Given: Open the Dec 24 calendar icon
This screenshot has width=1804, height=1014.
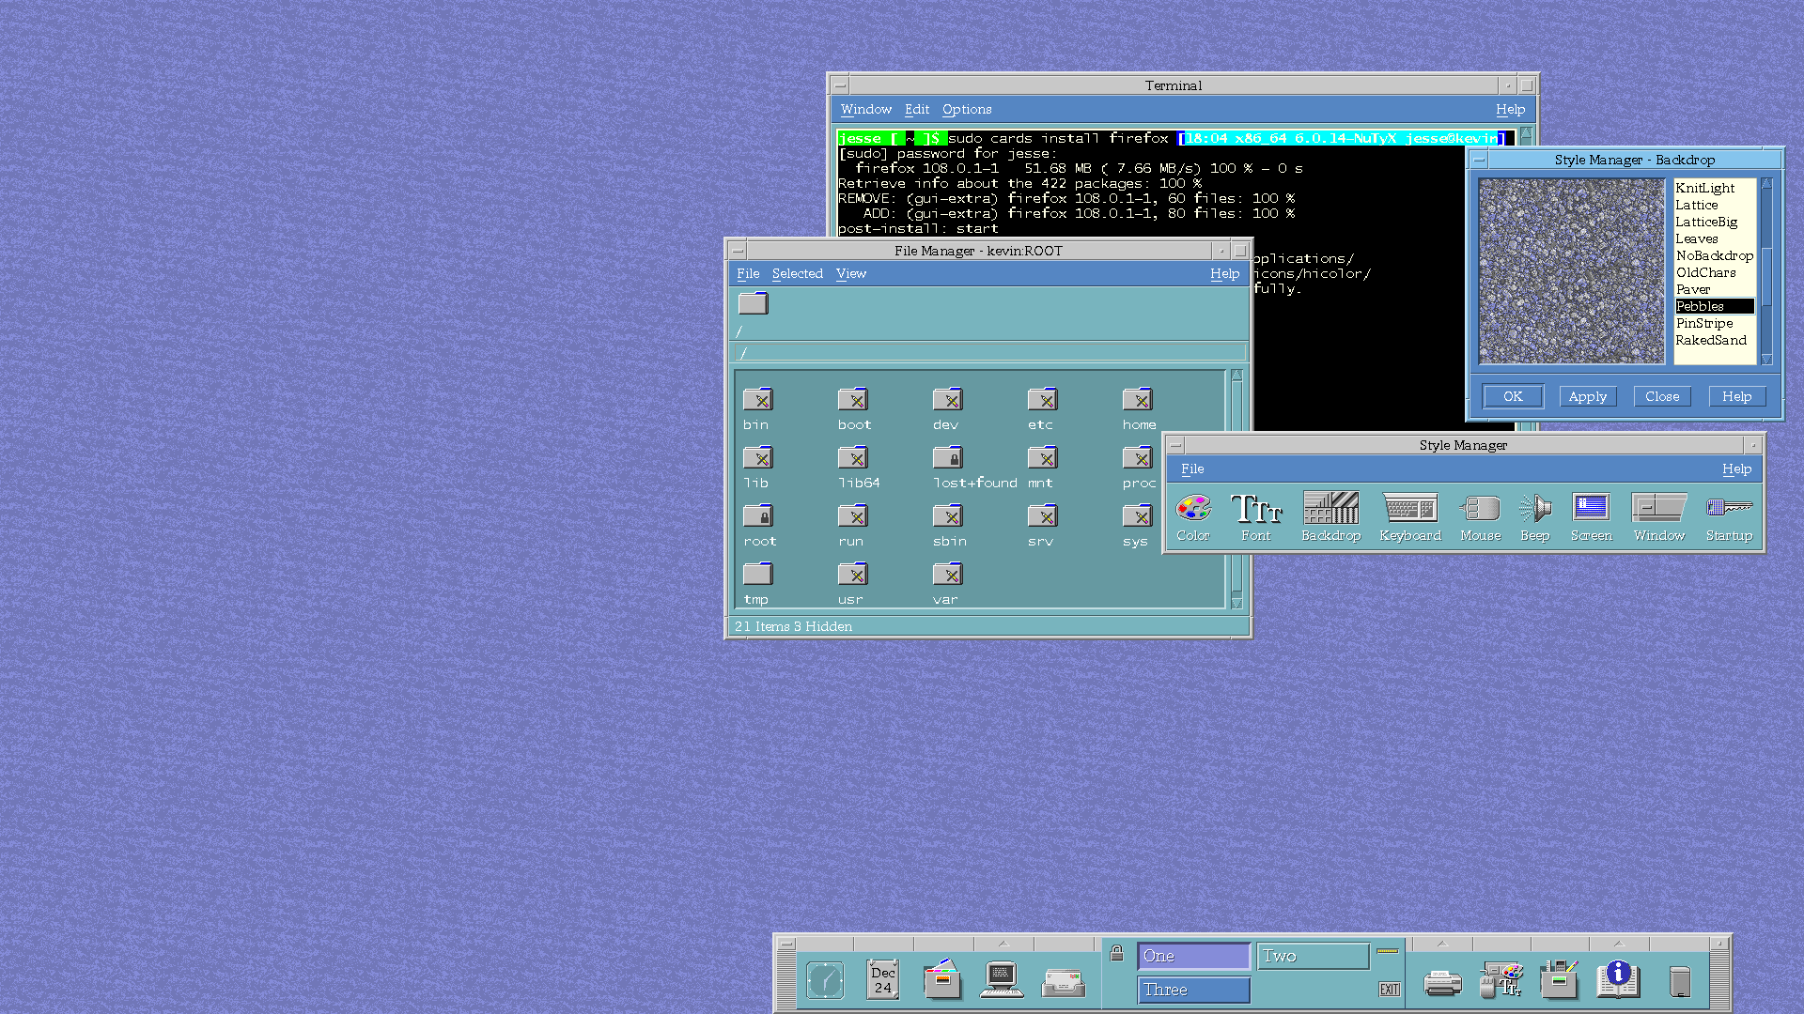Looking at the screenshot, I should pyautogui.click(x=883, y=980).
